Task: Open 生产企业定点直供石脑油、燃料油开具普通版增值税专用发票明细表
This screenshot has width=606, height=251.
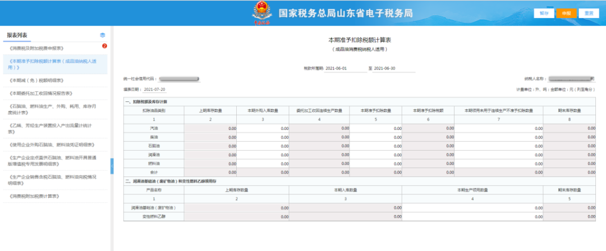Action: (55, 161)
